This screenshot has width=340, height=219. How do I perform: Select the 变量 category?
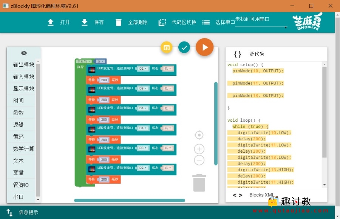19,173
